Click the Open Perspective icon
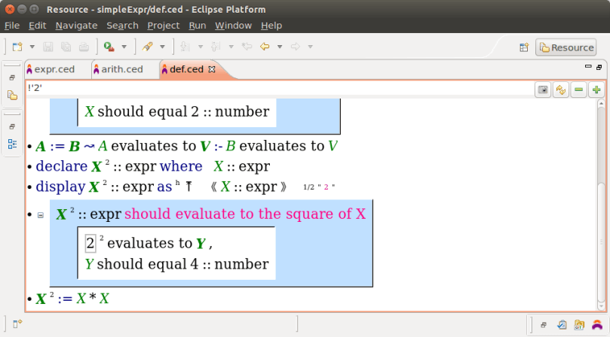This screenshot has height=337, width=610. pyautogui.click(x=524, y=47)
